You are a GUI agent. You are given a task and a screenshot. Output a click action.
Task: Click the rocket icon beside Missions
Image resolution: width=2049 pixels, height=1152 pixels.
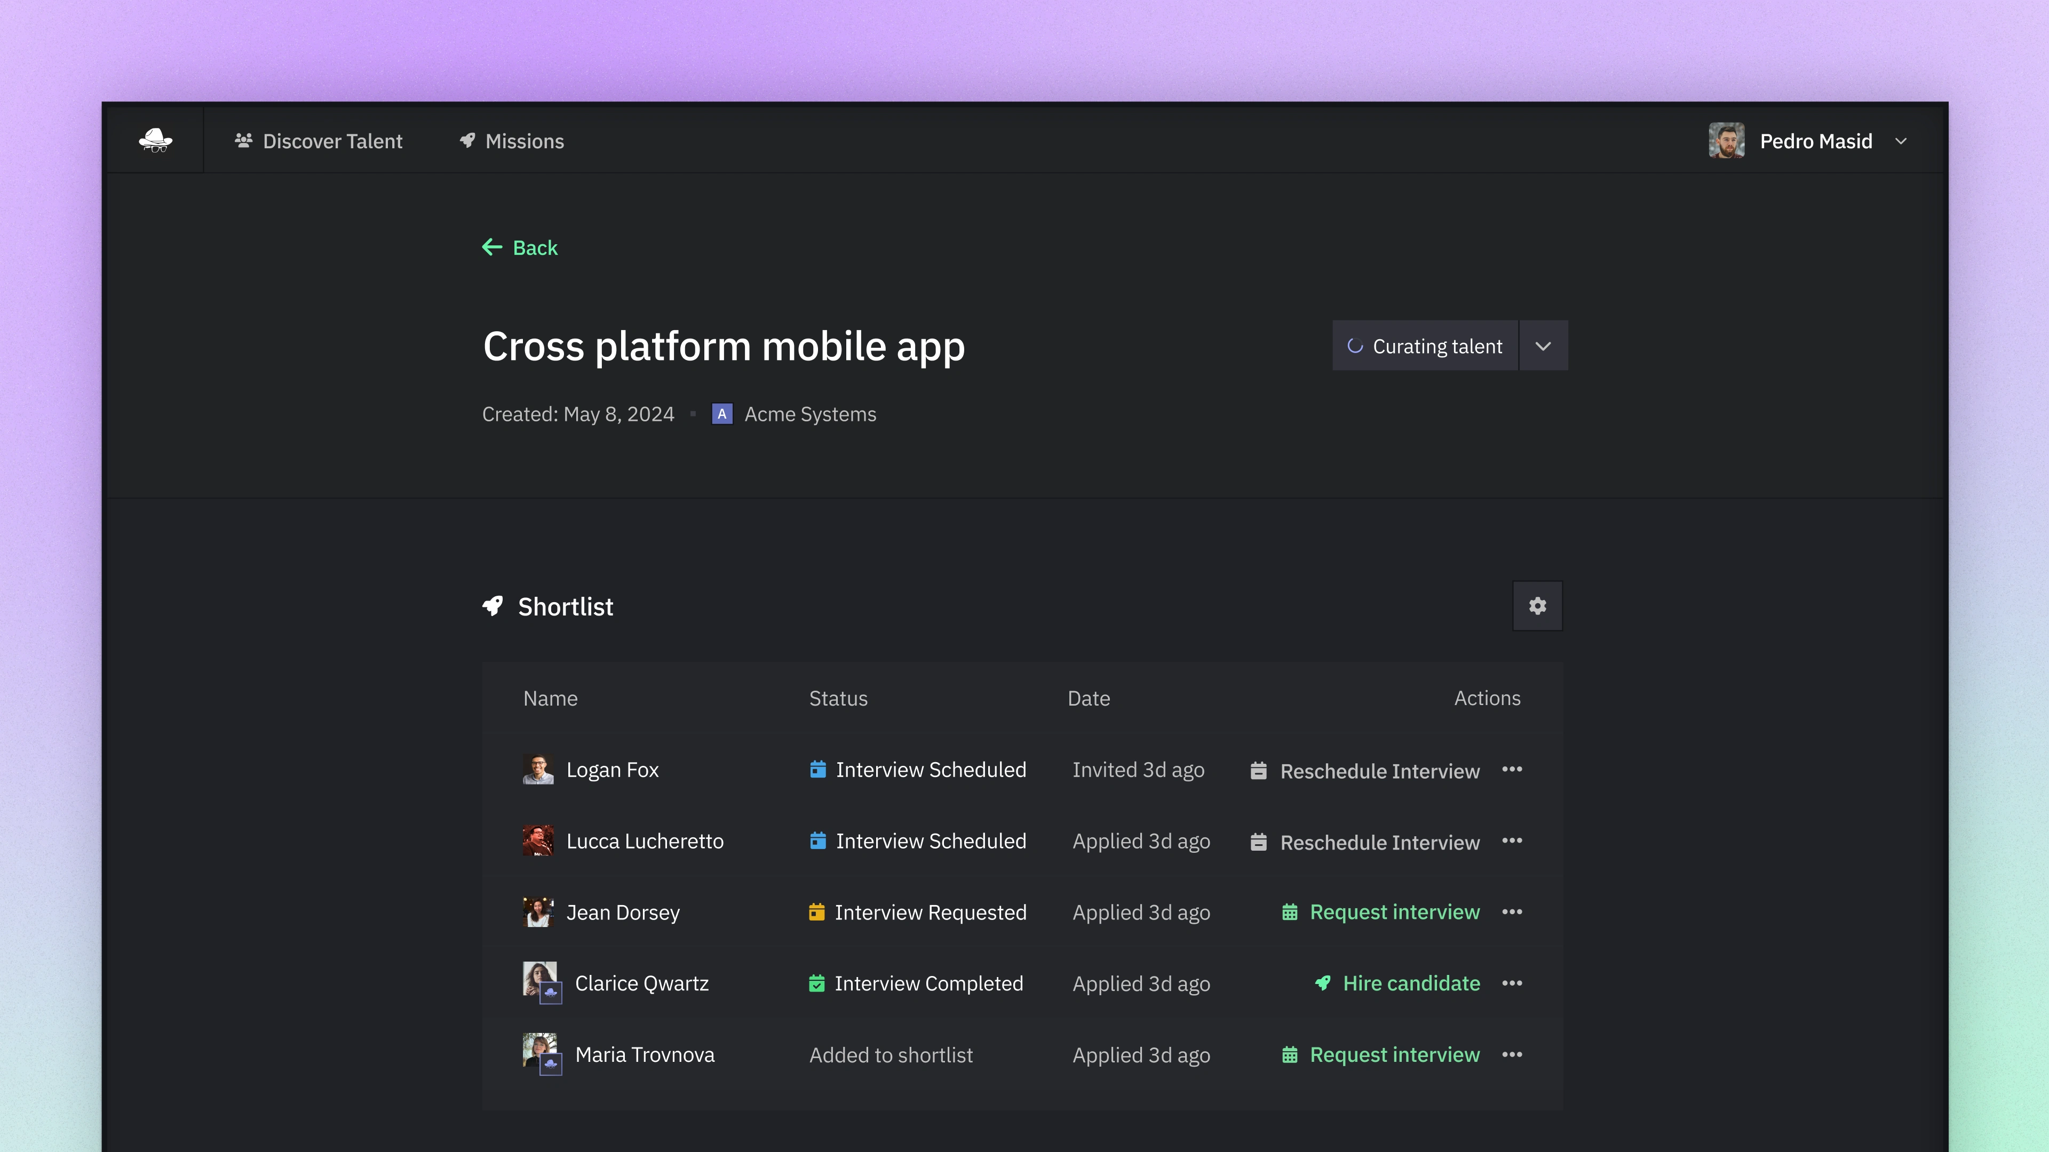[468, 141]
